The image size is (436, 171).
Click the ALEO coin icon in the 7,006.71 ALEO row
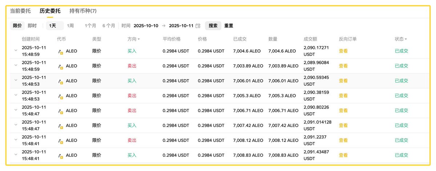click(x=61, y=111)
